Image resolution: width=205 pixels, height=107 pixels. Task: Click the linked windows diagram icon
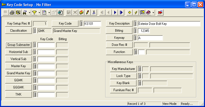pyautogui.click(x=142, y=13)
